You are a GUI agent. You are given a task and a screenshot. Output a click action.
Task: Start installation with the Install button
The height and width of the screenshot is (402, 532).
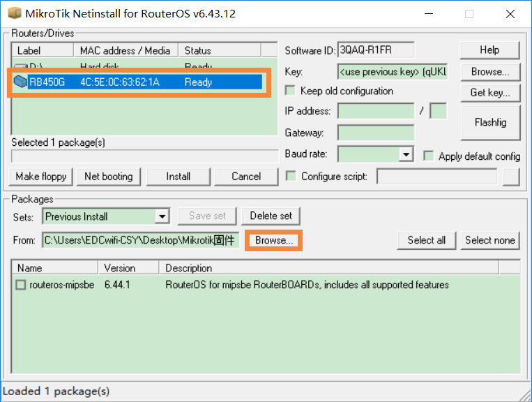[x=178, y=177]
